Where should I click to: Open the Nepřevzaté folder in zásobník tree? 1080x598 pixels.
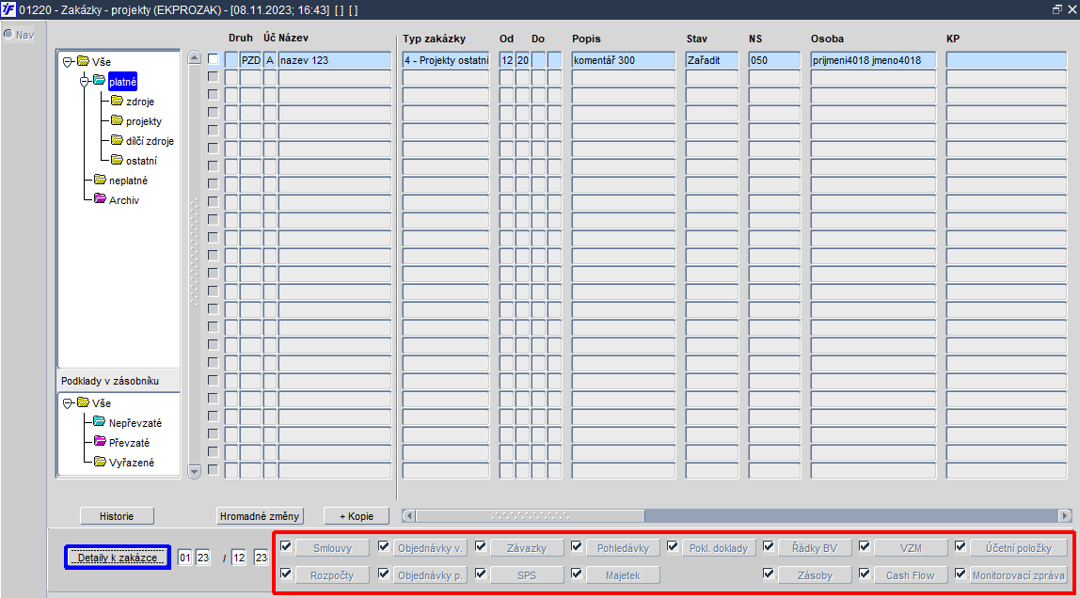tap(99, 422)
